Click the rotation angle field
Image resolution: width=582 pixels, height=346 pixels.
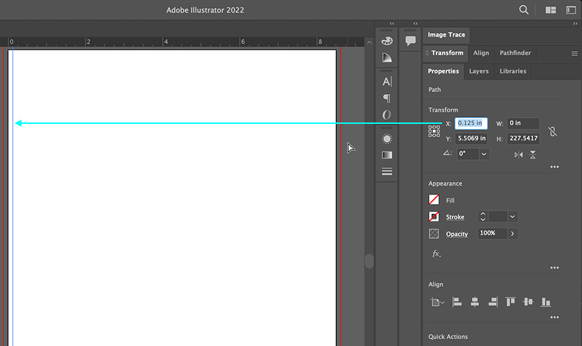468,154
